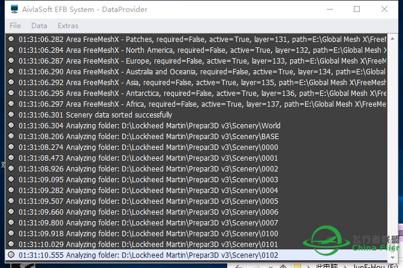The image size is (403, 268).
Task: Close the DataProvider window
Action: point(384,9)
